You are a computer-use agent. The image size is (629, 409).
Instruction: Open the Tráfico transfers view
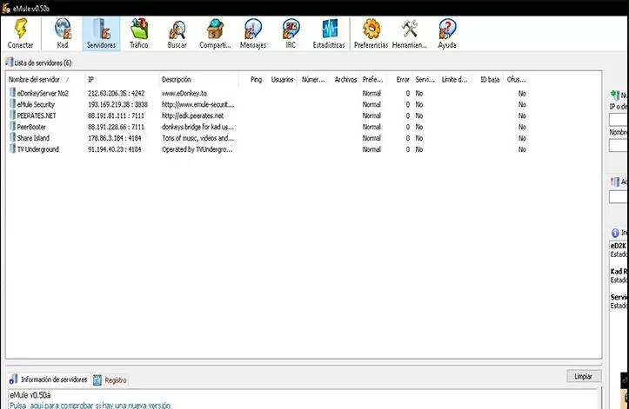pyautogui.click(x=139, y=33)
